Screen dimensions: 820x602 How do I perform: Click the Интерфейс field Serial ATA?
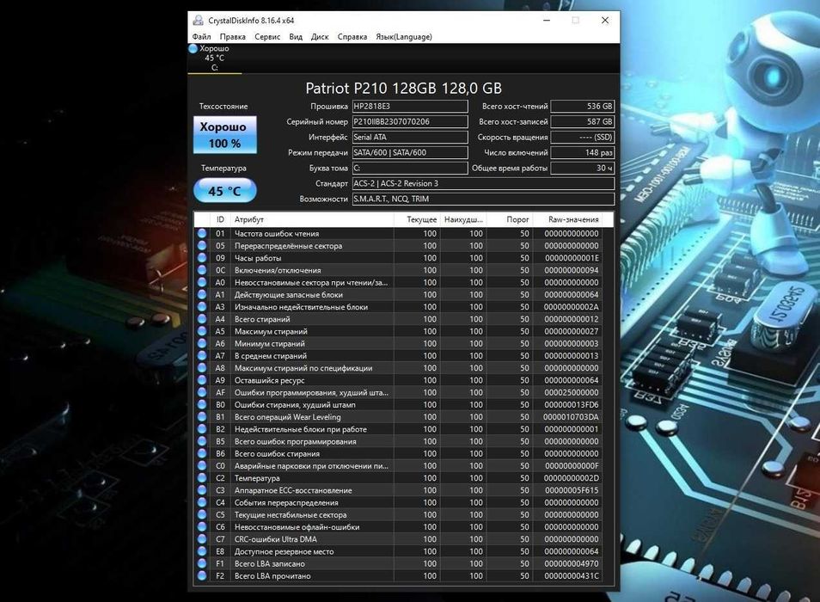coord(410,137)
